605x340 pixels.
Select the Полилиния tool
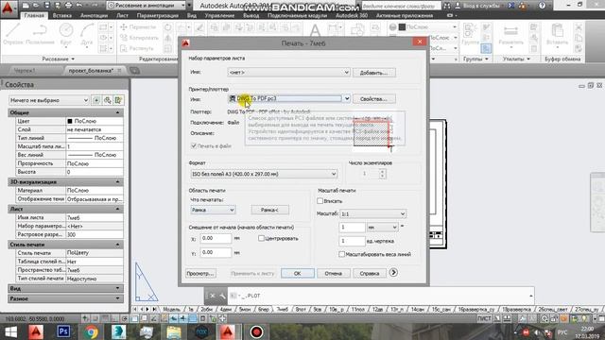point(40,34)
